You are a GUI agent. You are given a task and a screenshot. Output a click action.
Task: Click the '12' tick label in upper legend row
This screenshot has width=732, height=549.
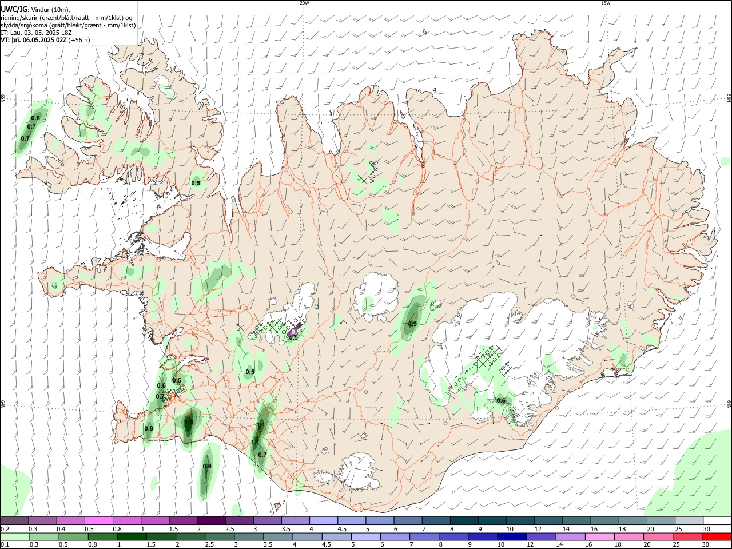[538, 529]
